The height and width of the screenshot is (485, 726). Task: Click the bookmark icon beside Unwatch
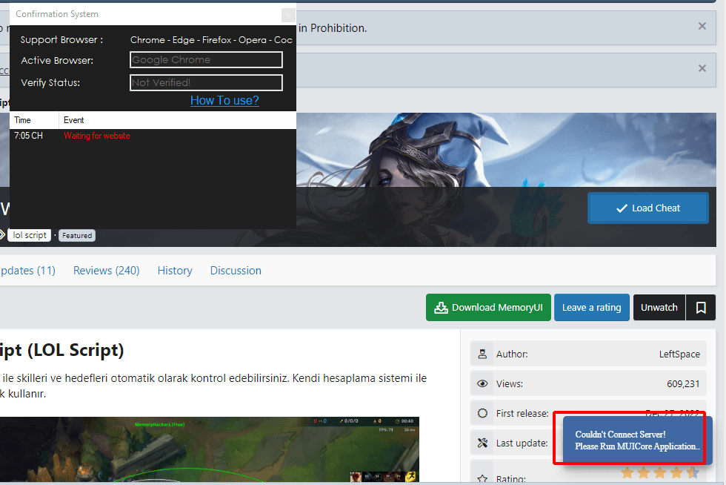(701, 308)
